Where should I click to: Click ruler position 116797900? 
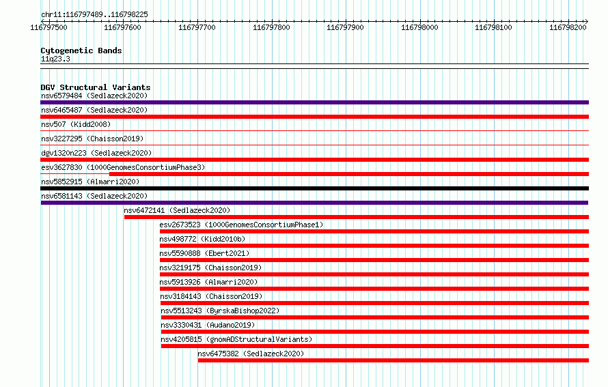pos(345,27)
